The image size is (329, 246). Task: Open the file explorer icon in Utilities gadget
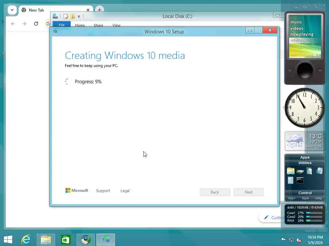coord(290,171)
